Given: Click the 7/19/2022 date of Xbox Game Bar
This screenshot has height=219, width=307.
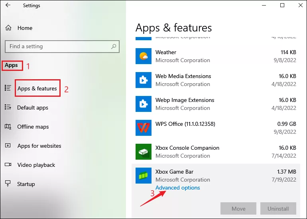Looking at the screenshot, I should click(x=284, y=180).
